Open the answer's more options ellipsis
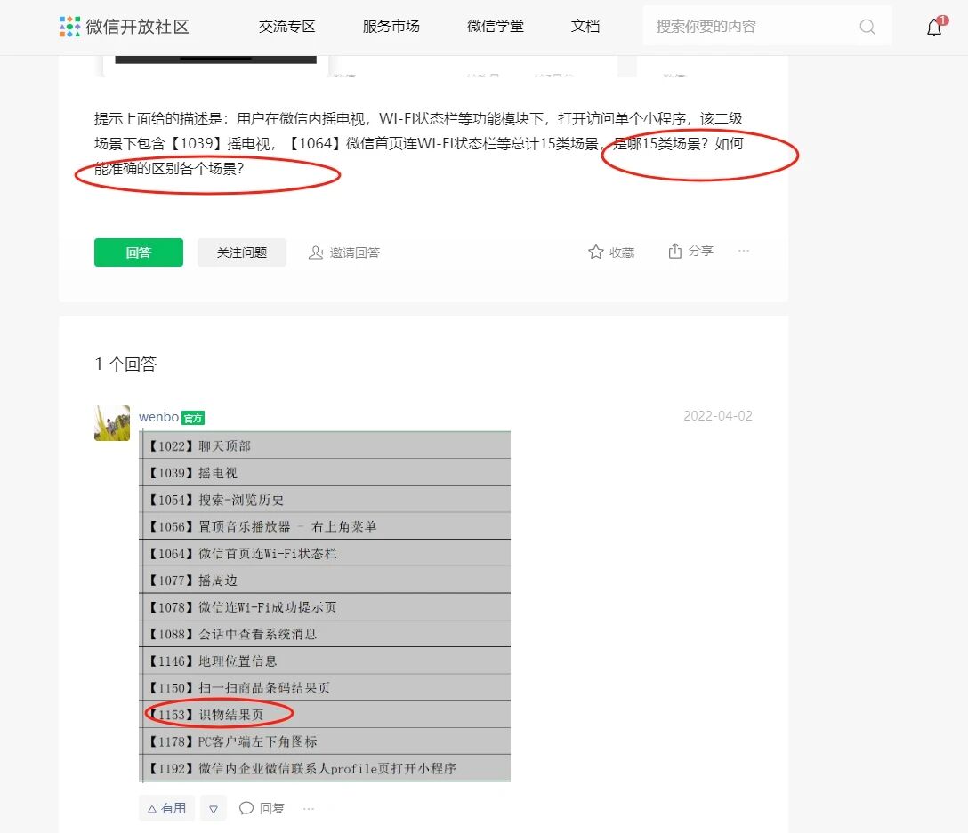 pos(309,808)
